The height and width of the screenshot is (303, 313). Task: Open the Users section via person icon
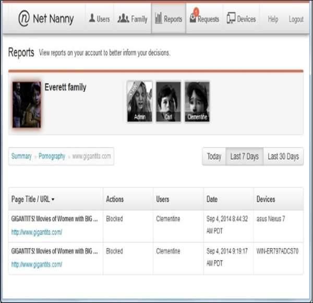pos(92,19)
